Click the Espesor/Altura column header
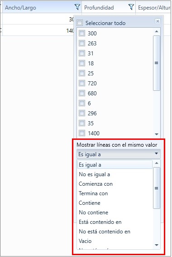Viewport: 172px width, 257px height. coord(154,7)
